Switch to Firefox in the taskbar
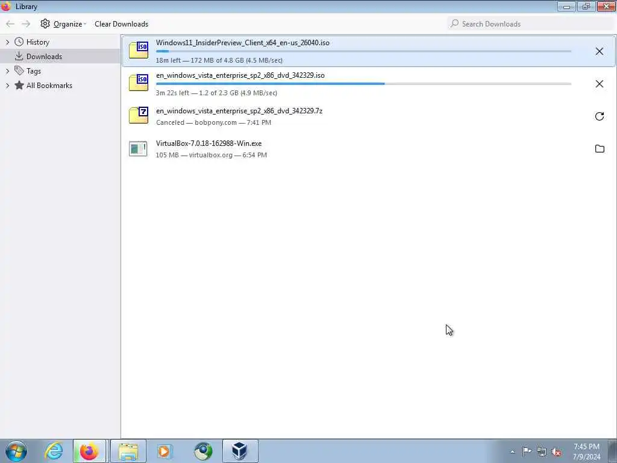 pos(89,451)
